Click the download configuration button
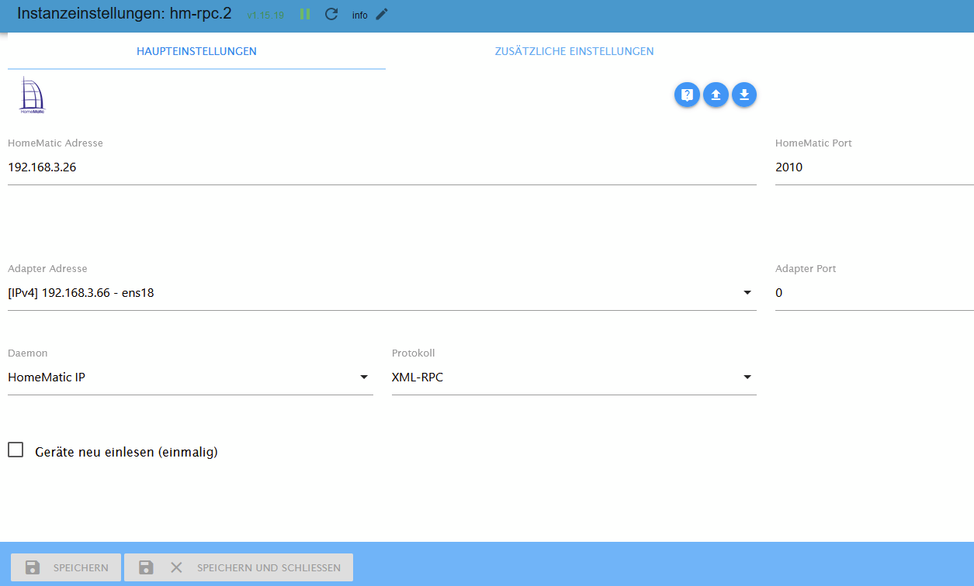 click(x=744, y=95)
